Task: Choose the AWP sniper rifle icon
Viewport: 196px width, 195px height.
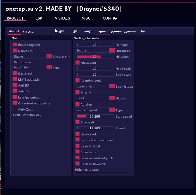Action: click(130, 32)
